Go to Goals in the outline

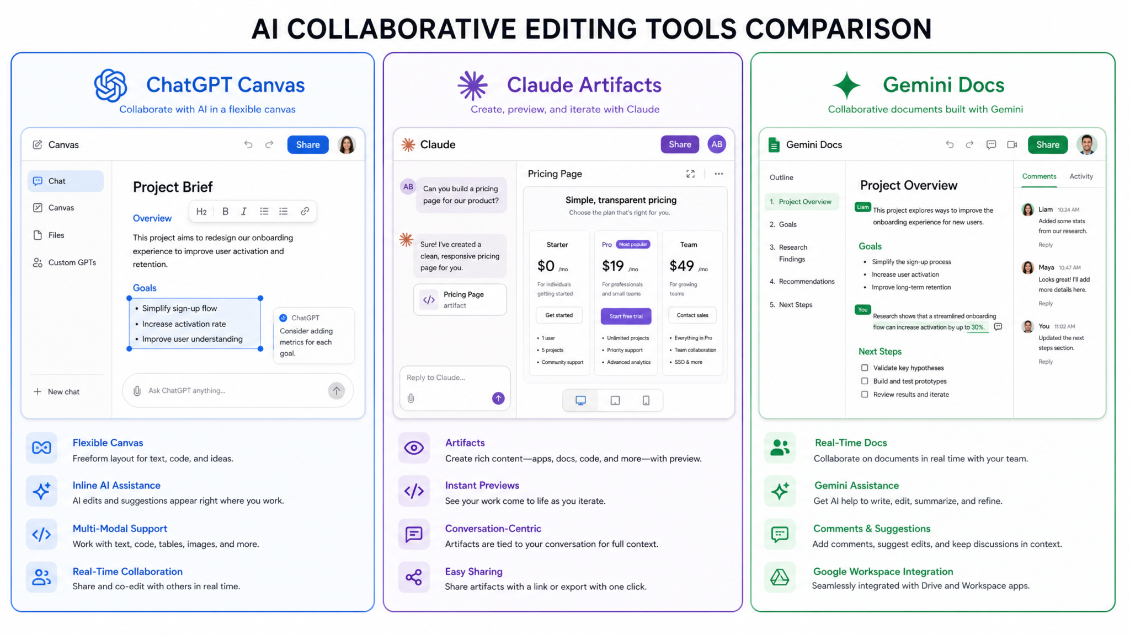pyautogui.click(x=783, y=224)
